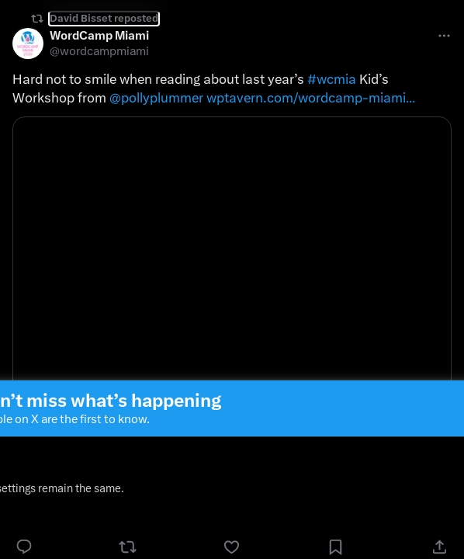Screen dimensions: 464x559
Task: Repost this tweet using the retweet icon
Action: [127, 547]
